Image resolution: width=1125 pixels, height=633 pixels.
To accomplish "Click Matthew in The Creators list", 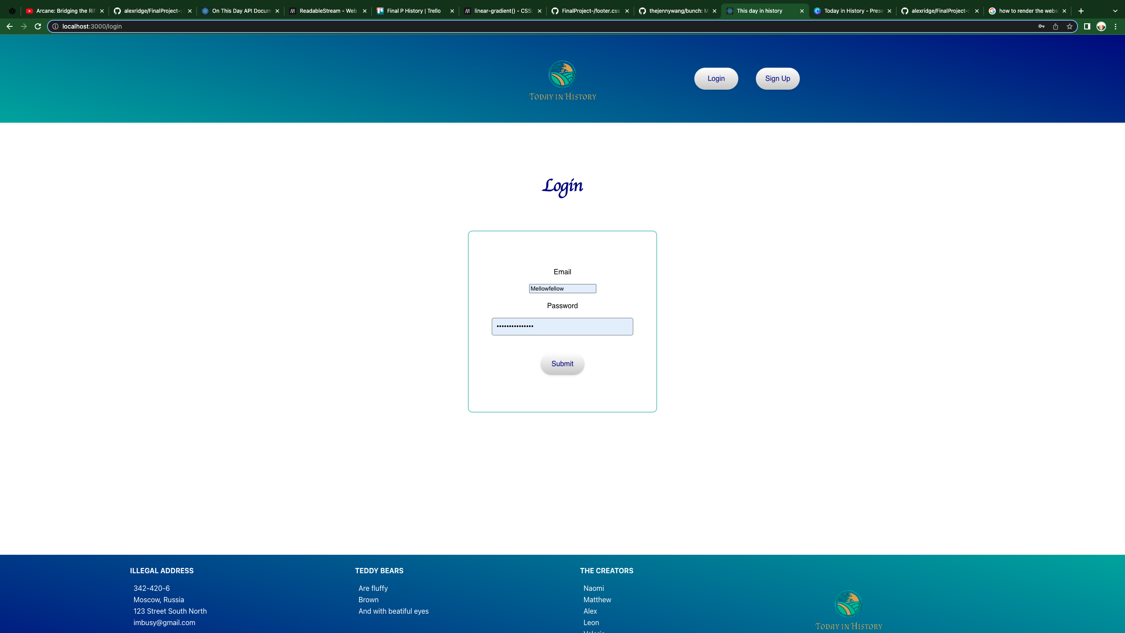I will (x=597, y=600).
